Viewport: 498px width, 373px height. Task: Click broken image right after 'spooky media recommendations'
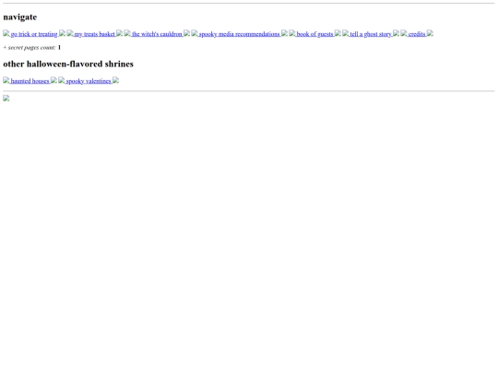click(285, 33)
